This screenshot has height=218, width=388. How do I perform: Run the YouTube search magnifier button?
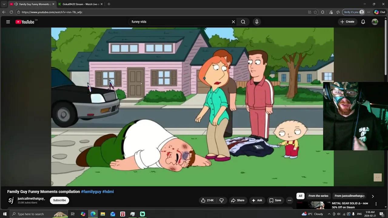[x=243, y=22]
